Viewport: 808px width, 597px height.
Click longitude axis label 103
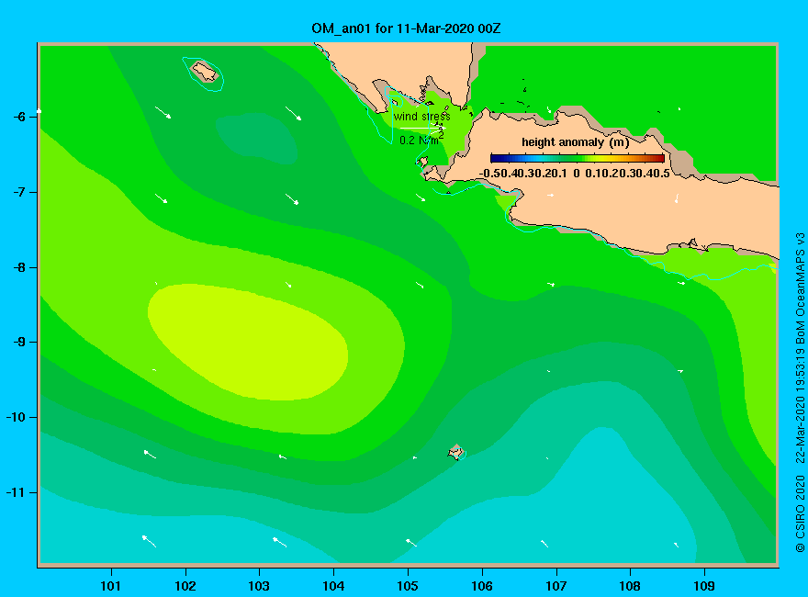pyautogui.click(x=259, y=586)
